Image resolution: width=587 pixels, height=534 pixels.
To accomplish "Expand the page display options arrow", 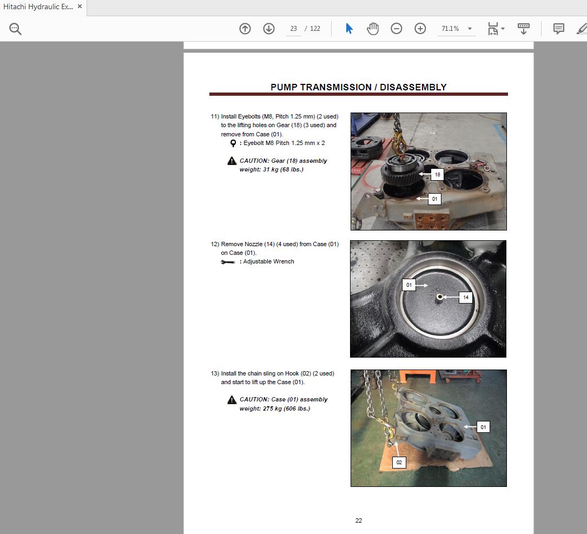I will [x=502, y=28].
